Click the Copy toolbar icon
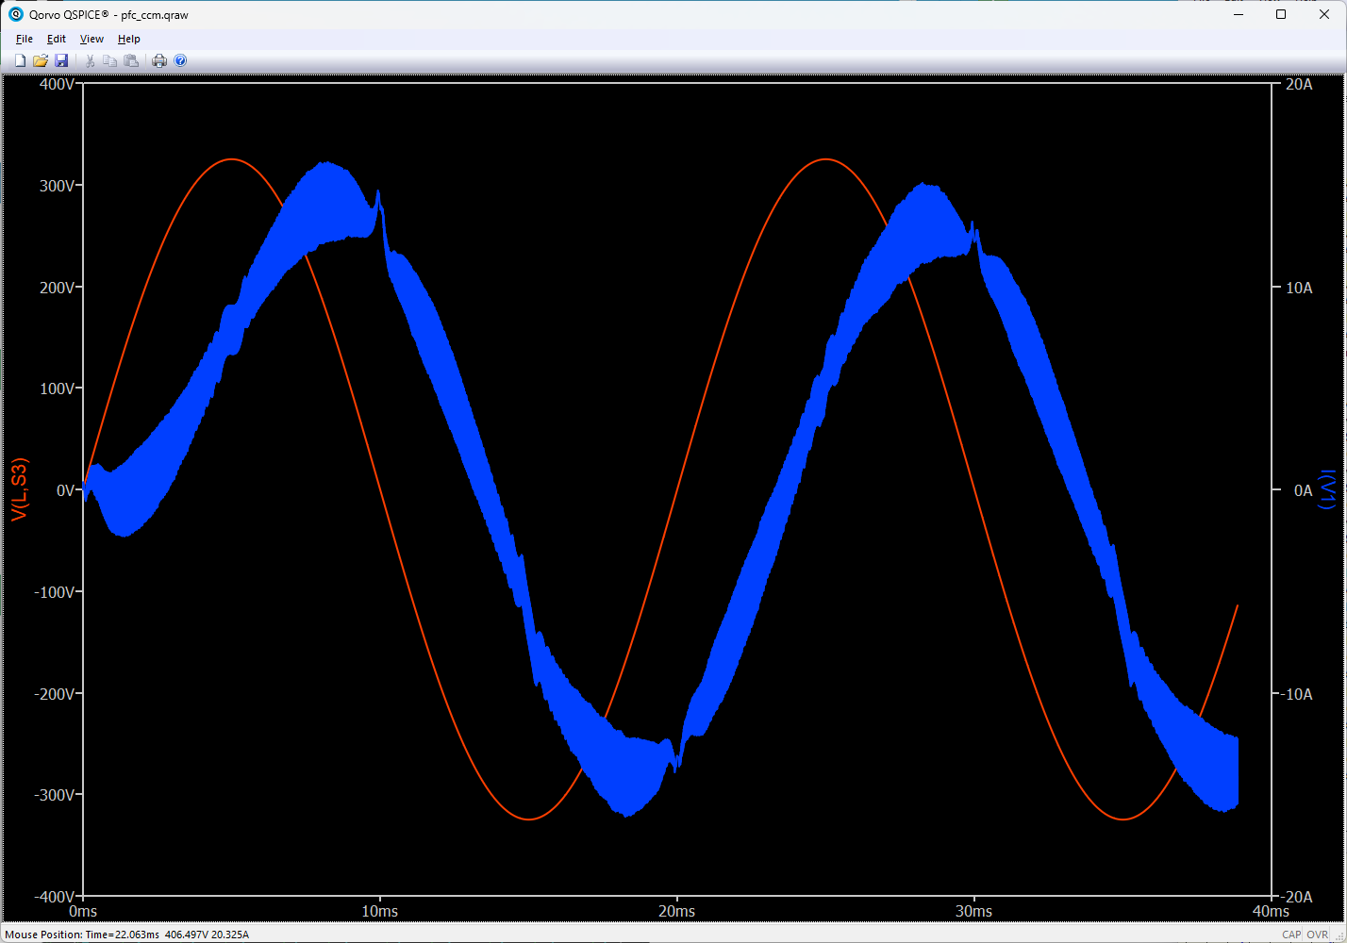The width and height of the screenshot is (1347, 943). (109, 60)
